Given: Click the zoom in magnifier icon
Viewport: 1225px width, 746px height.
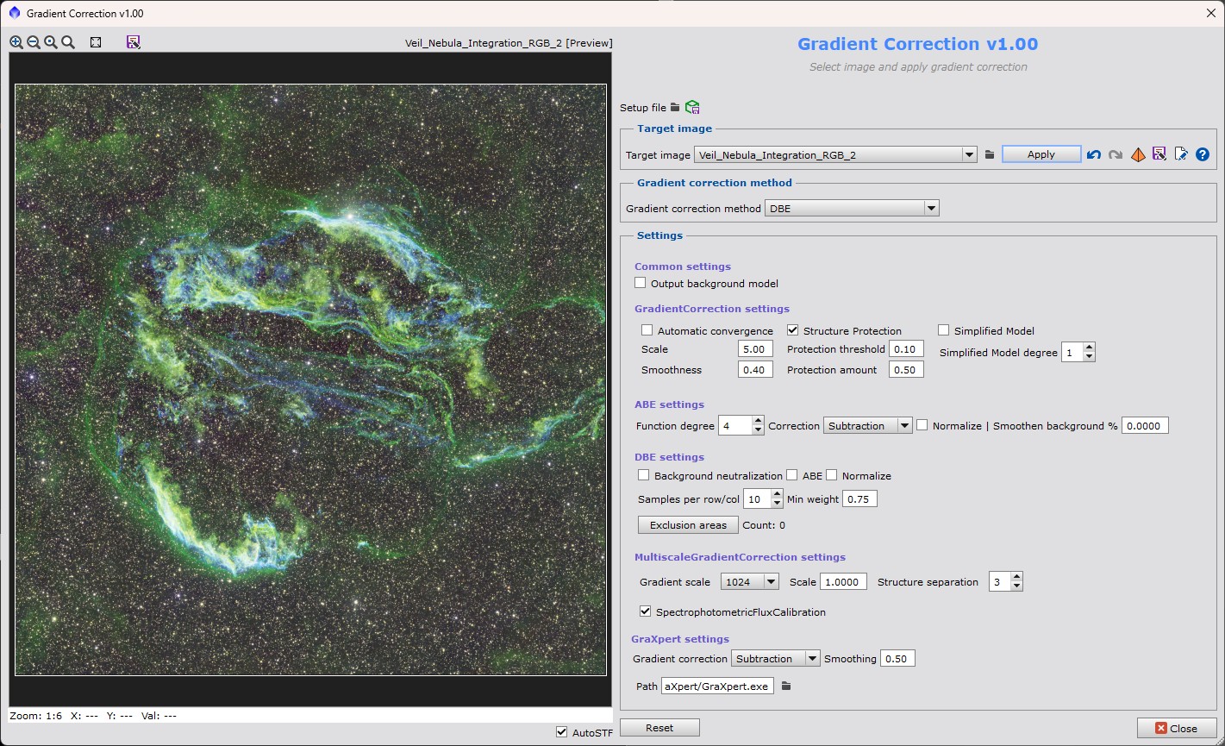Looking at the screenshot, I should click(x=16, y=42).
